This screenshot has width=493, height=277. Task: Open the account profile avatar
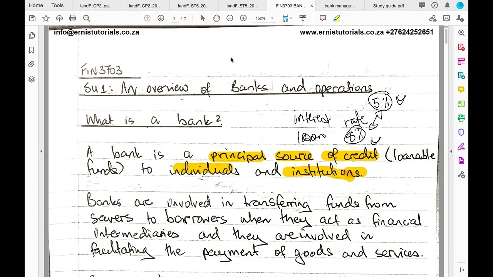[x=460, y=5]
